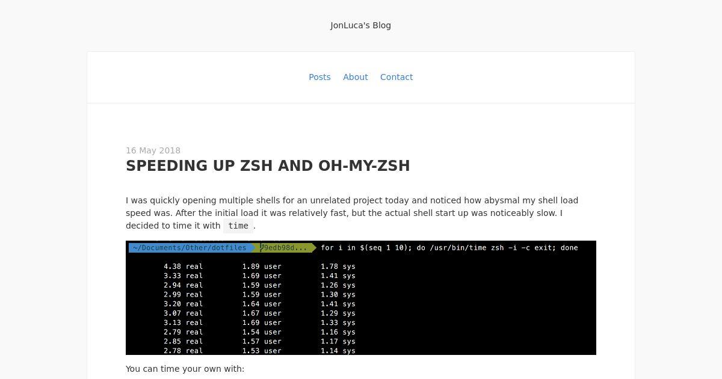Select the 16 May 2018 date text

[153, 150]
